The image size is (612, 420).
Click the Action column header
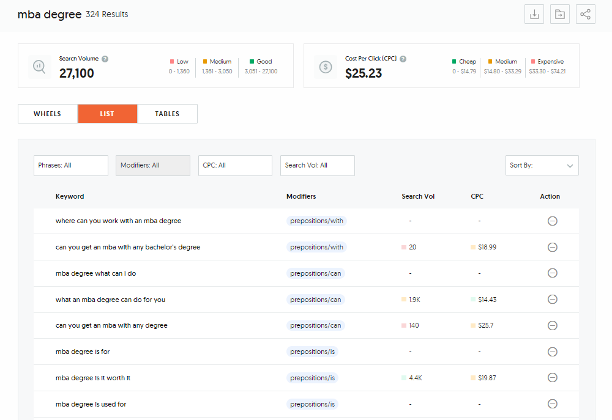coord(550,196)
